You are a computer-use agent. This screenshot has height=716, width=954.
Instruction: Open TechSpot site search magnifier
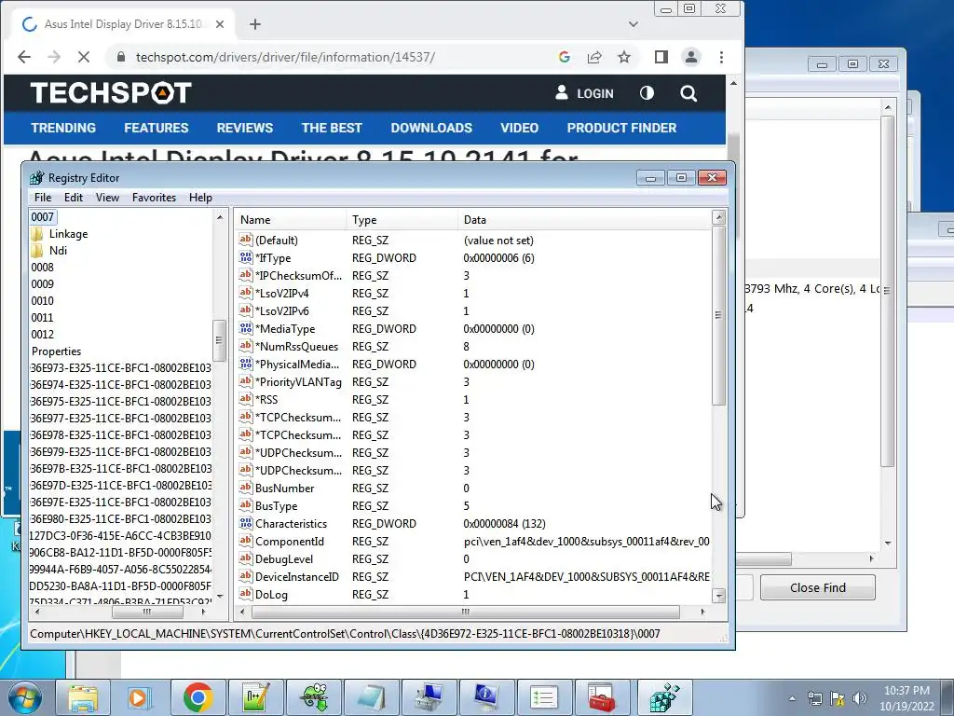click(x=688, y=93)
